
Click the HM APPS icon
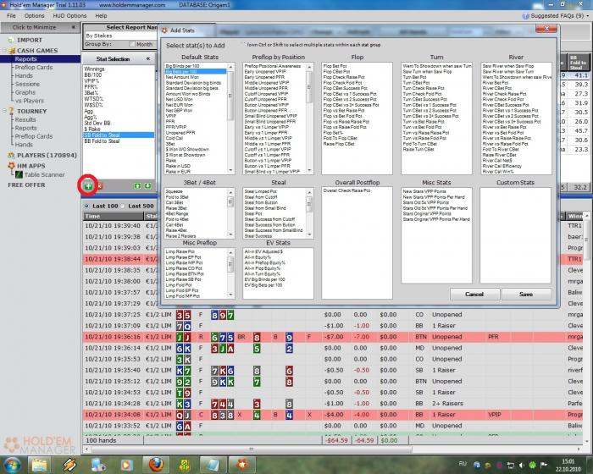click(11, 166)
